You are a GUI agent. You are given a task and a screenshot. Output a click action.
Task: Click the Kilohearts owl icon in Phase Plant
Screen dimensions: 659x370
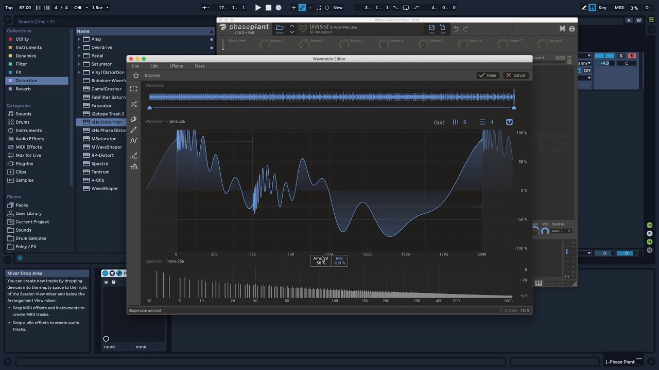(x=563, y=29)
